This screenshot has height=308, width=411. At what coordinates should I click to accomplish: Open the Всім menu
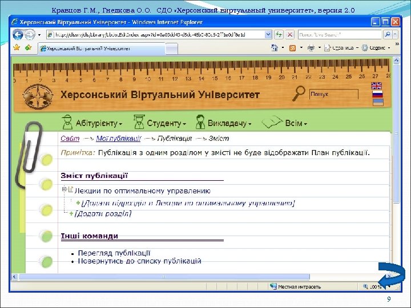tap(296, 123)
